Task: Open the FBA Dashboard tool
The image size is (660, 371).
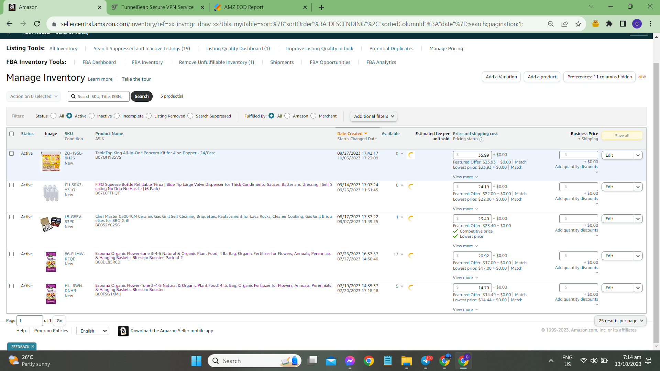Action: [x=99, y=62]
